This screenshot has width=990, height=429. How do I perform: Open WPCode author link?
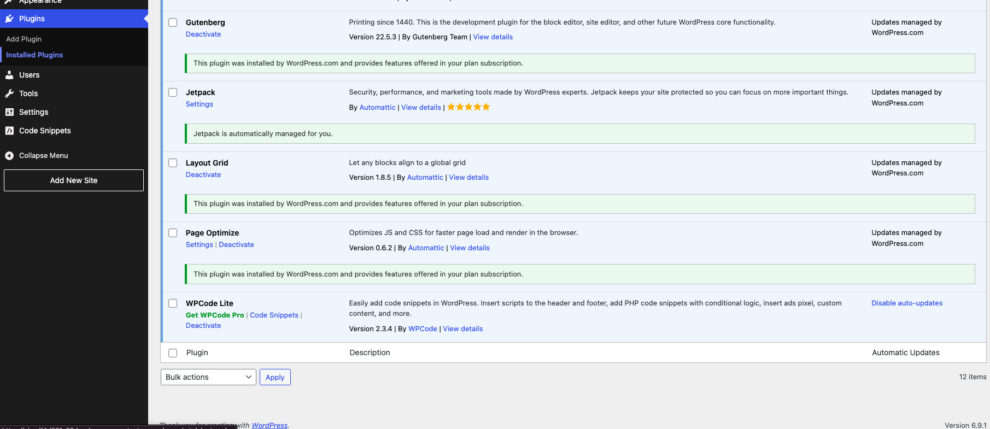(x=423, y=329)
